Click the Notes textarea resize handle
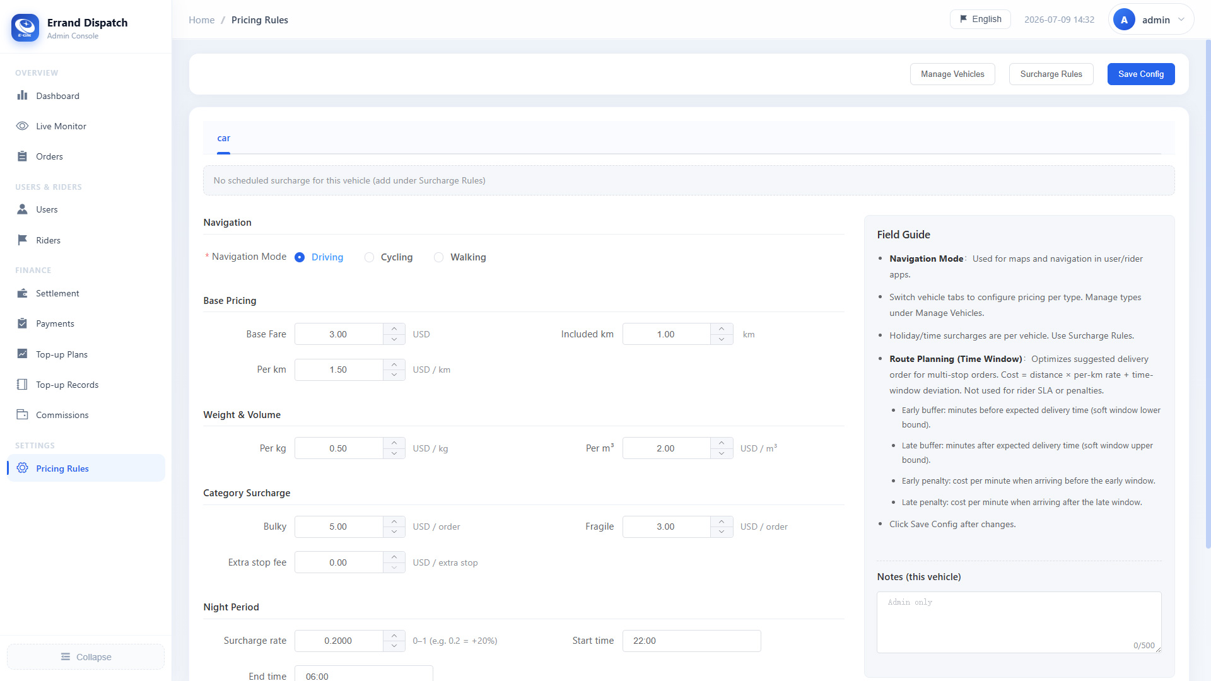The height and width of the screenshot is (681, 1211). pos(1158,649)
